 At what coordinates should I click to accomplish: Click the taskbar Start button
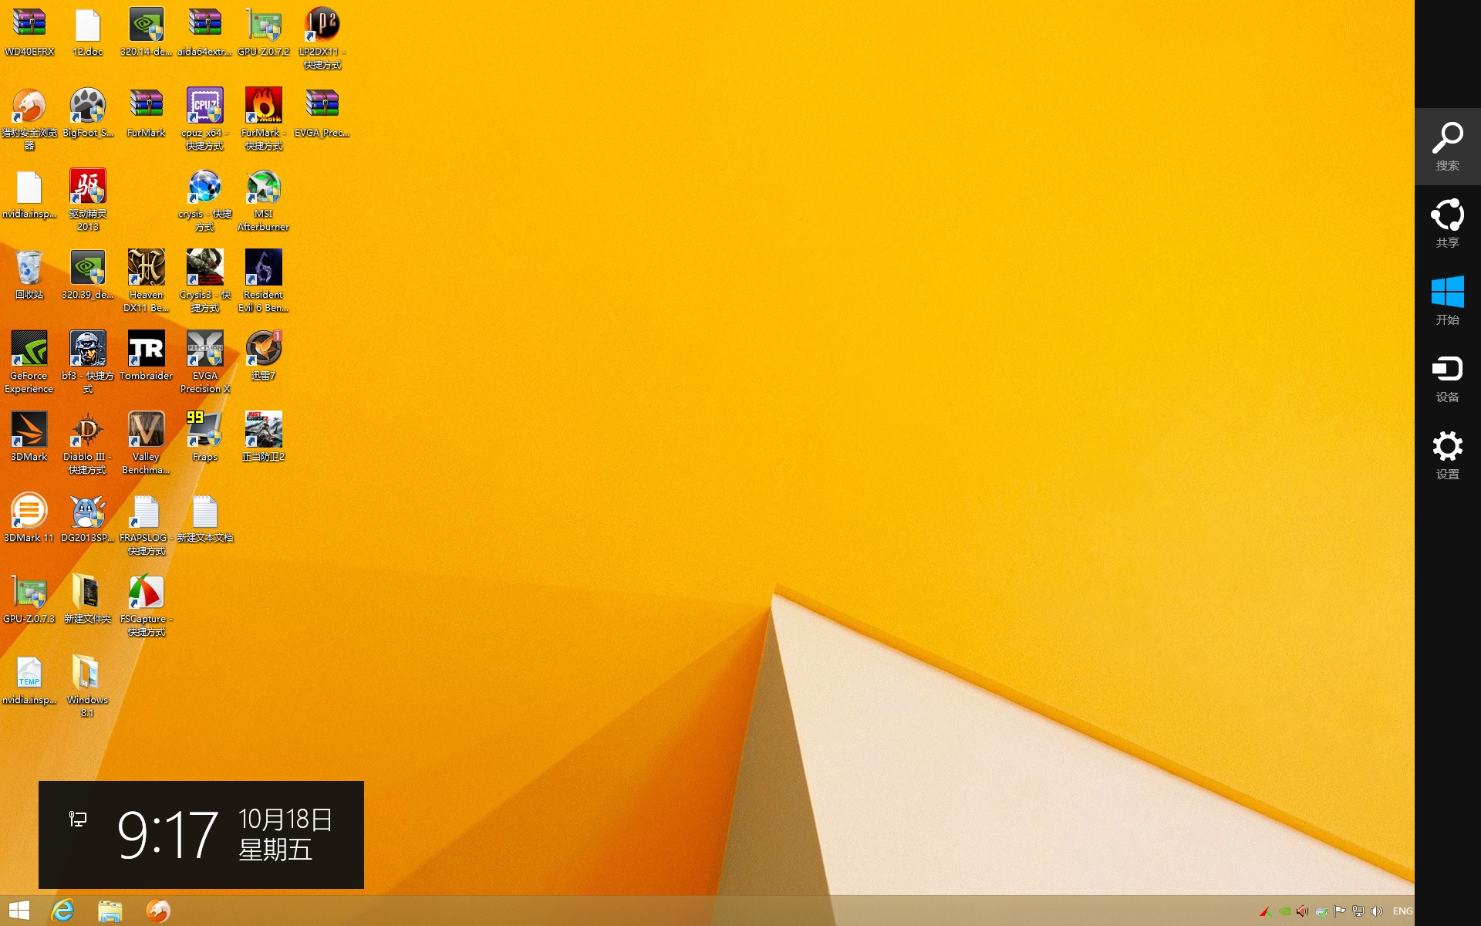tap(19, 911)
